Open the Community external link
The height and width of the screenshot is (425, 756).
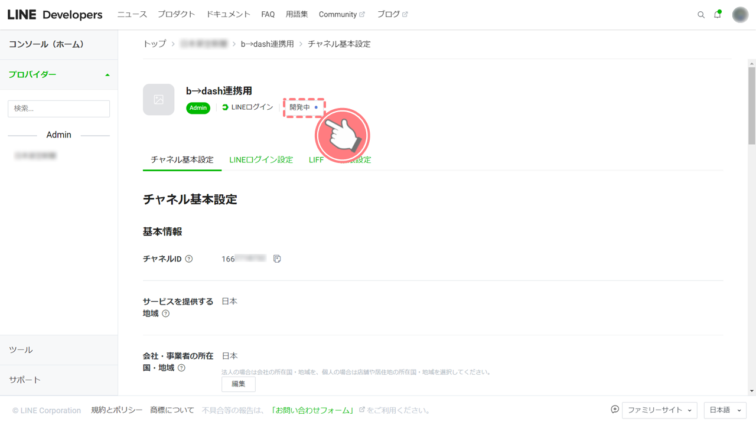pos(342,15)
